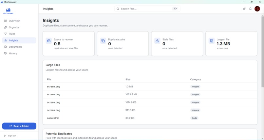Click screen.png under Largest file card

tap(222, 48)
